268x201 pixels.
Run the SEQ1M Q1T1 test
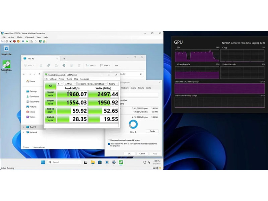51,102
